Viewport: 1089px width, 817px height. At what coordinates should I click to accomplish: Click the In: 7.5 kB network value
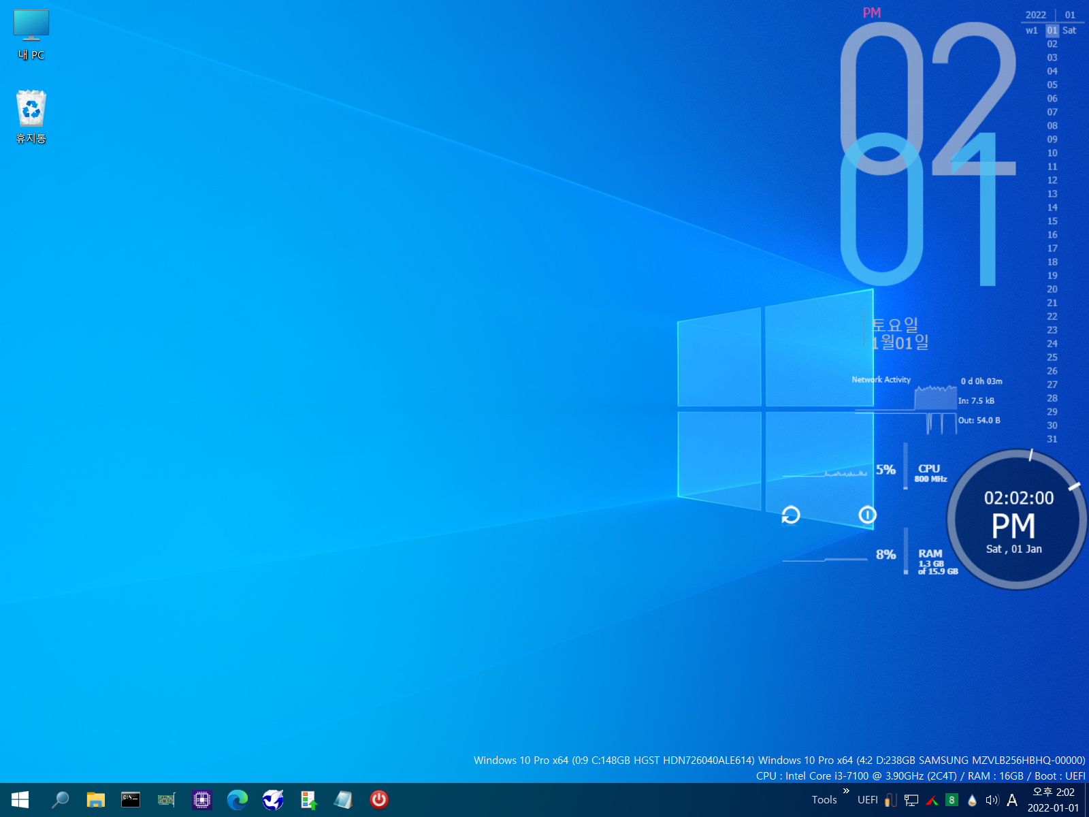pos(977,400)
